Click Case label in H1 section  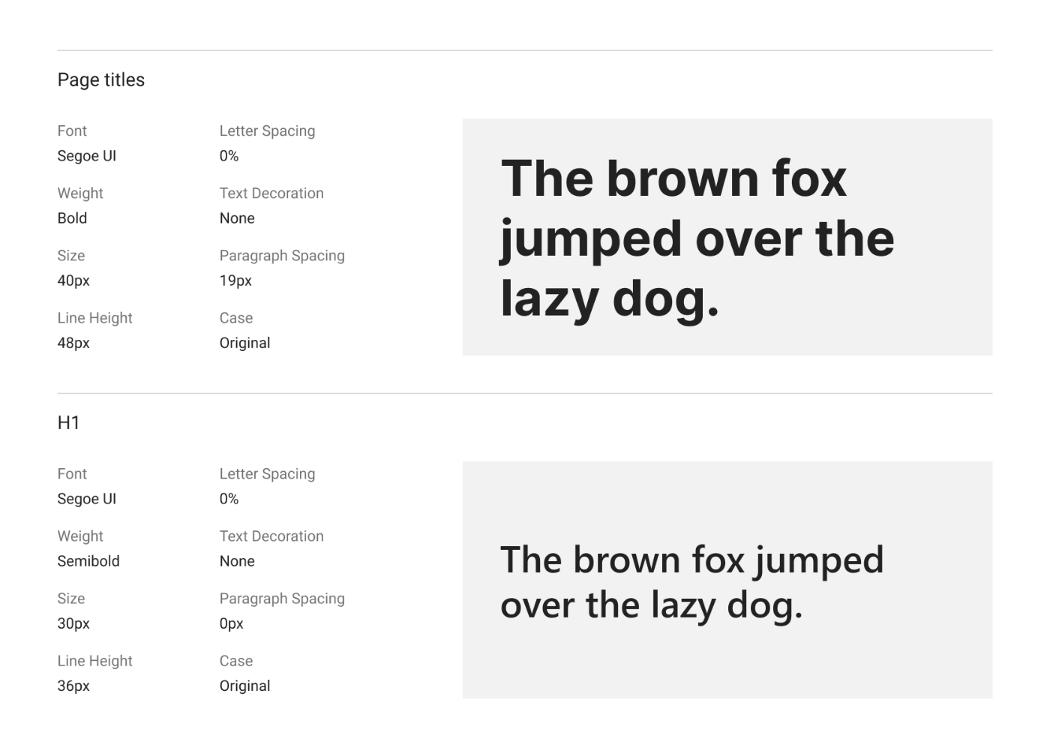pos(236,660)
